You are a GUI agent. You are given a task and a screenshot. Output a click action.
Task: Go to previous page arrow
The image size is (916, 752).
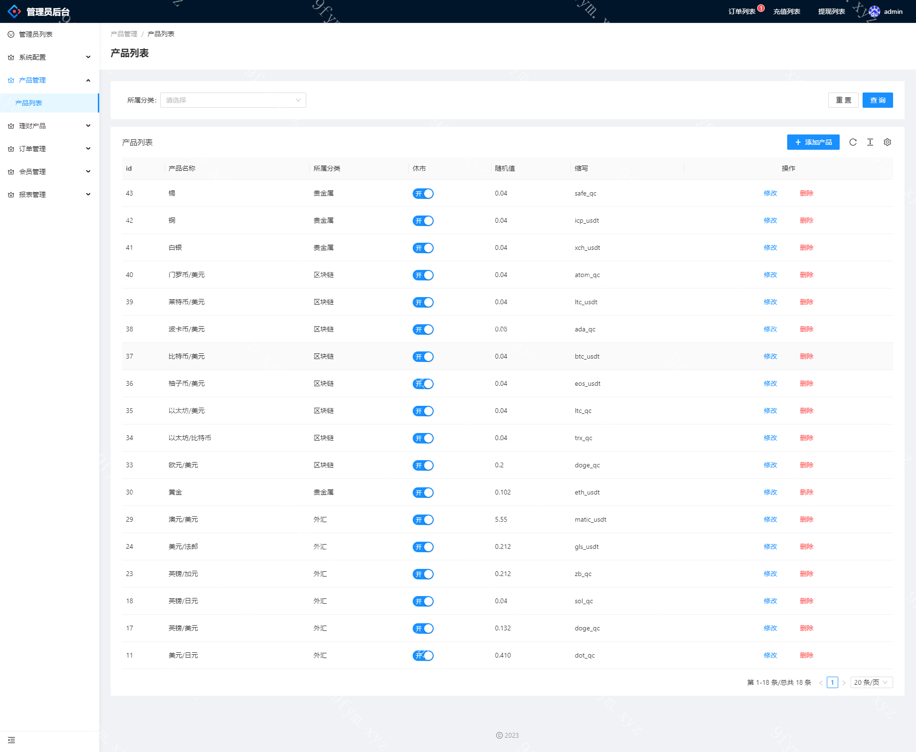point(821,682)
